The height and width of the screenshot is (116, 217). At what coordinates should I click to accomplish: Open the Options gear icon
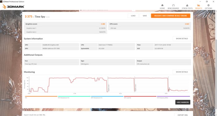pyautogui.click(x=208, y=5)
